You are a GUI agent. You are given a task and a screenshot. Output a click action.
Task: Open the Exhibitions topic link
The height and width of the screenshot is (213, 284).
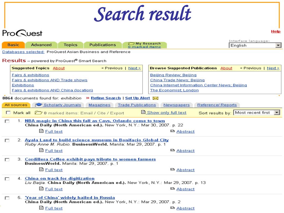pyautogui.click(x=23, y=85)
